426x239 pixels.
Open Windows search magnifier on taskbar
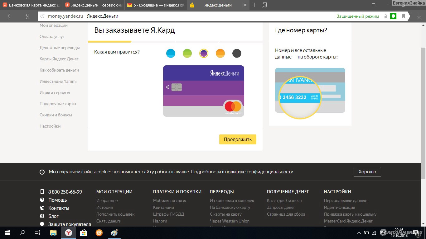click(22, 232)
